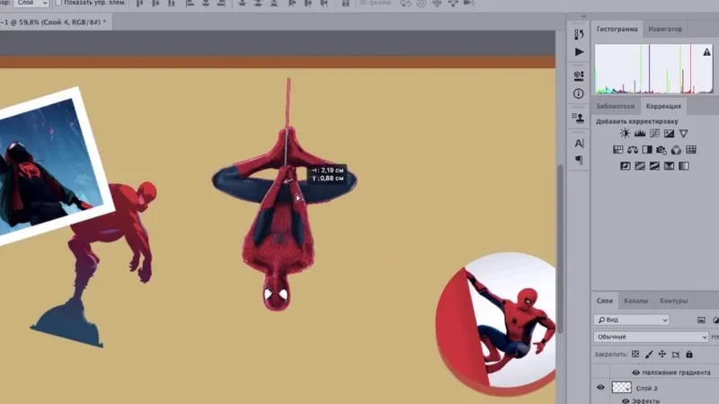Add a Black & White adjustment
Image resolution: width=719 pixels, height=404 pixels.
pyautogui.click(x=647, y=150)
